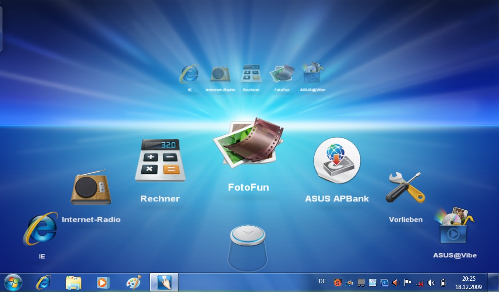Launch the large ASUS@Vibe icon
The height and width of the screenshot is (292, 499).
click(454, 225)
